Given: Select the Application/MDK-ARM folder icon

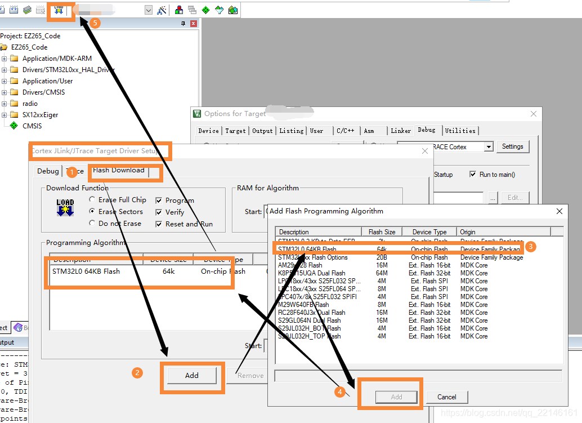Looking at the screenshot, I should (14, 59).
